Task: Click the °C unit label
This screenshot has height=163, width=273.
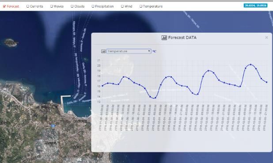Action: (x=155, y=51)
